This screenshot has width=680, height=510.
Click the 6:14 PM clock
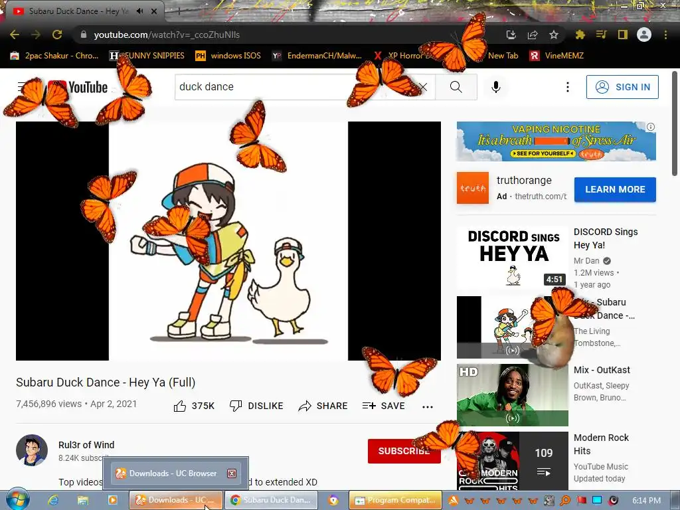pyautogui.click(x=646, y=501)
